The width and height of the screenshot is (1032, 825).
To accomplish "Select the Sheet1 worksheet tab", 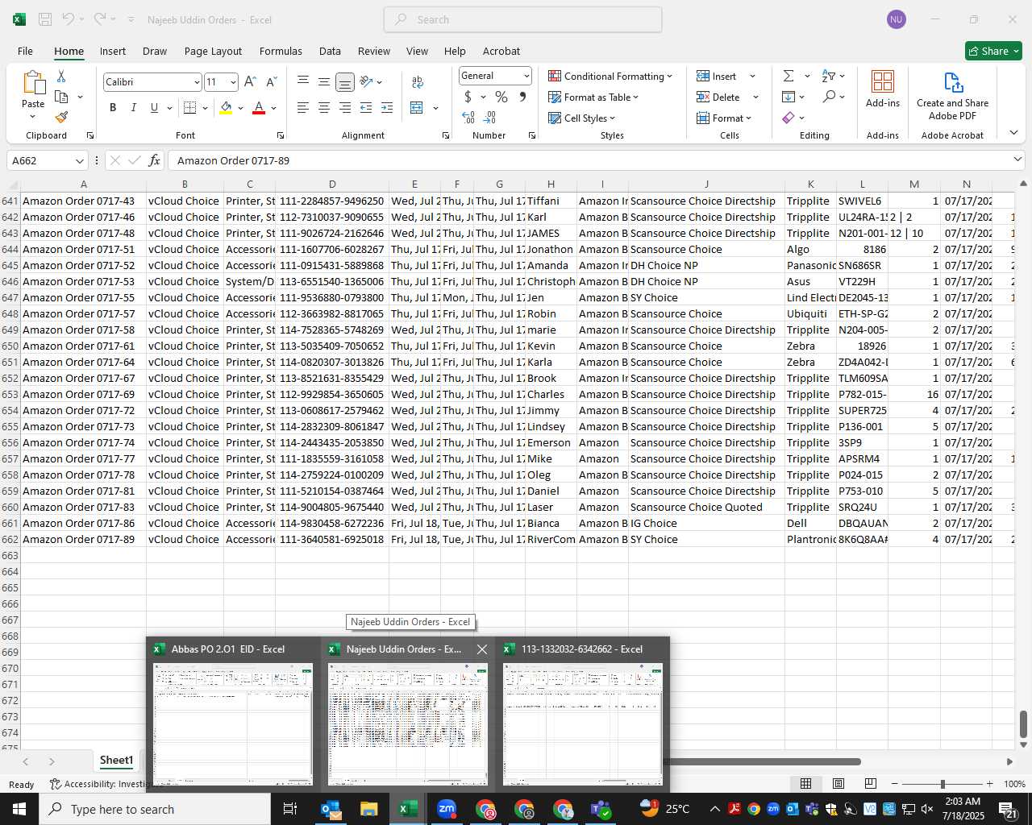I will pos(116,760).
